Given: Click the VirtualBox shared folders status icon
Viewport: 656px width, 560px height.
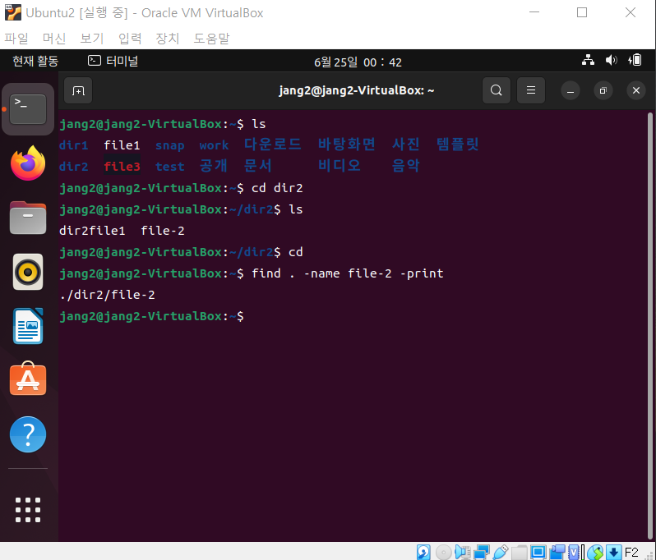Looking at the screenshot, I should [x=520, y=552].
